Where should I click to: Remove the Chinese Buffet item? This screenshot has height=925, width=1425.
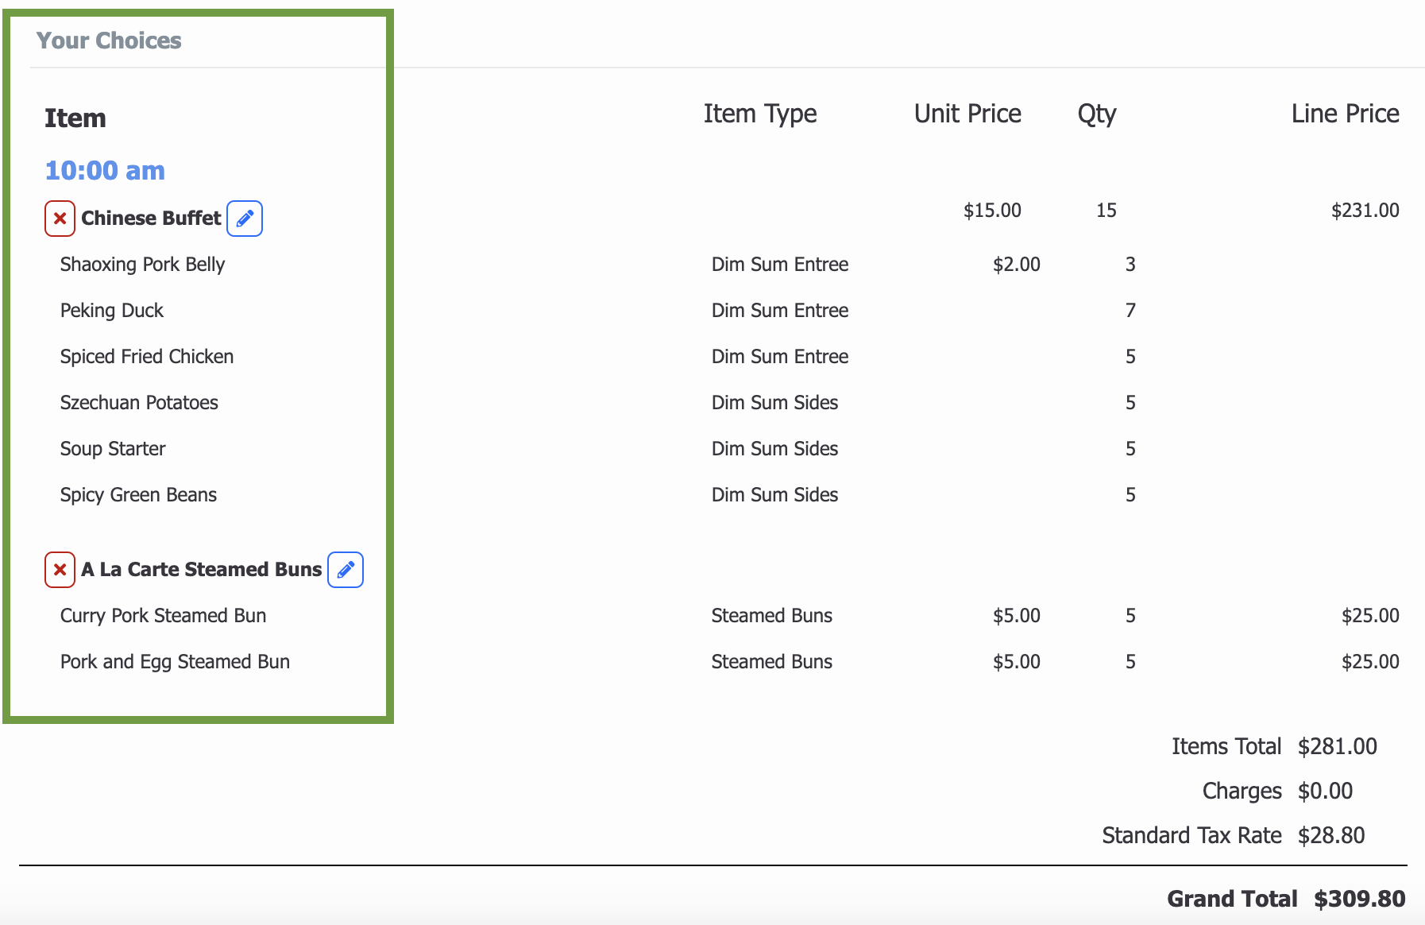pos(60,219)
